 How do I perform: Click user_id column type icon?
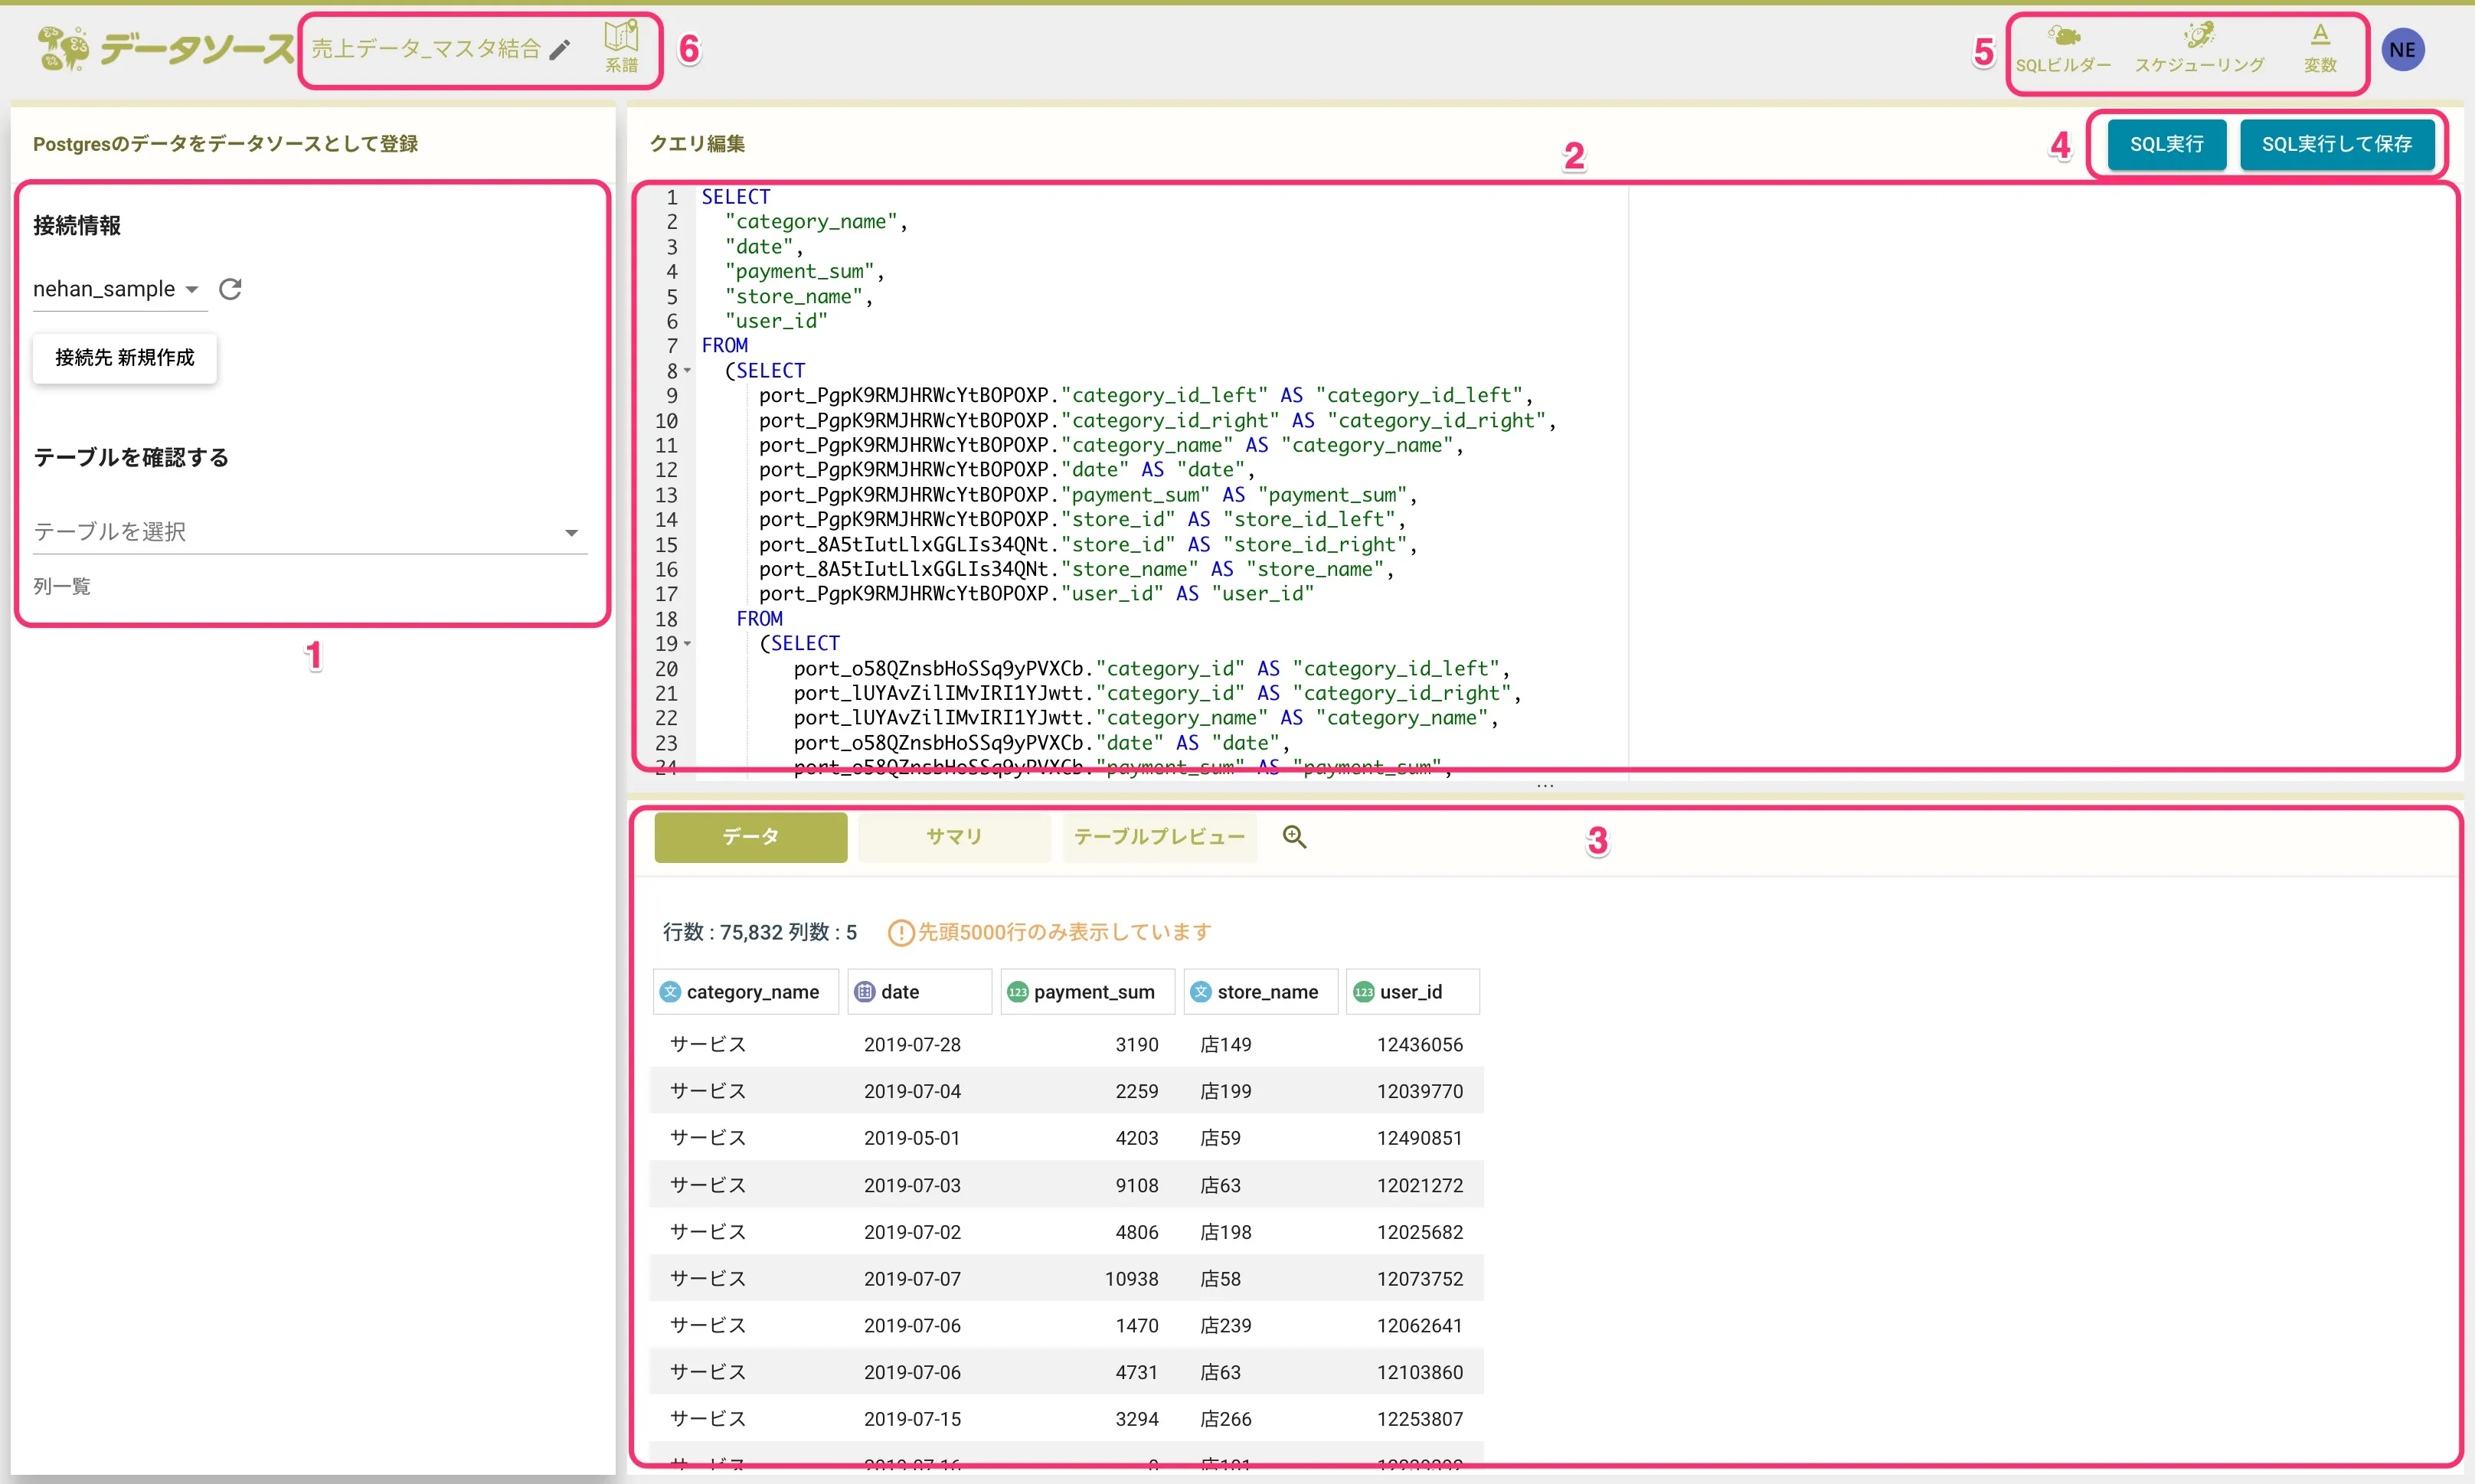(x=1364, y=992)
